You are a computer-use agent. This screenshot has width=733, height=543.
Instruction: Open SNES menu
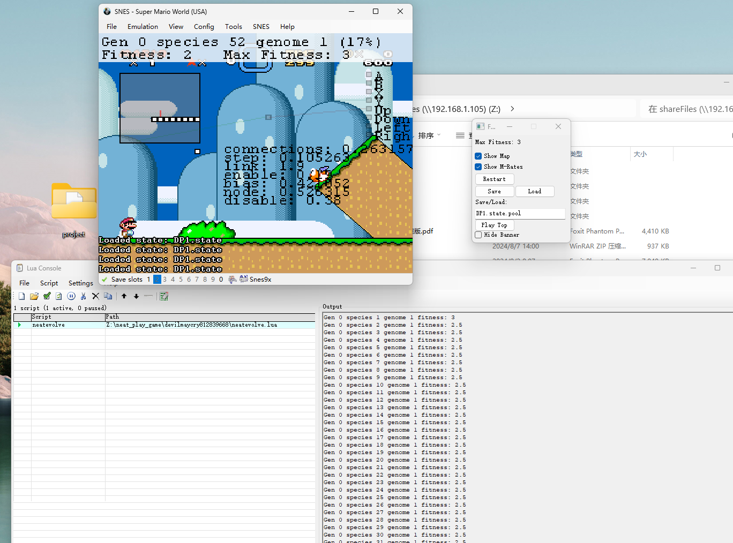[x=261, y=27]
